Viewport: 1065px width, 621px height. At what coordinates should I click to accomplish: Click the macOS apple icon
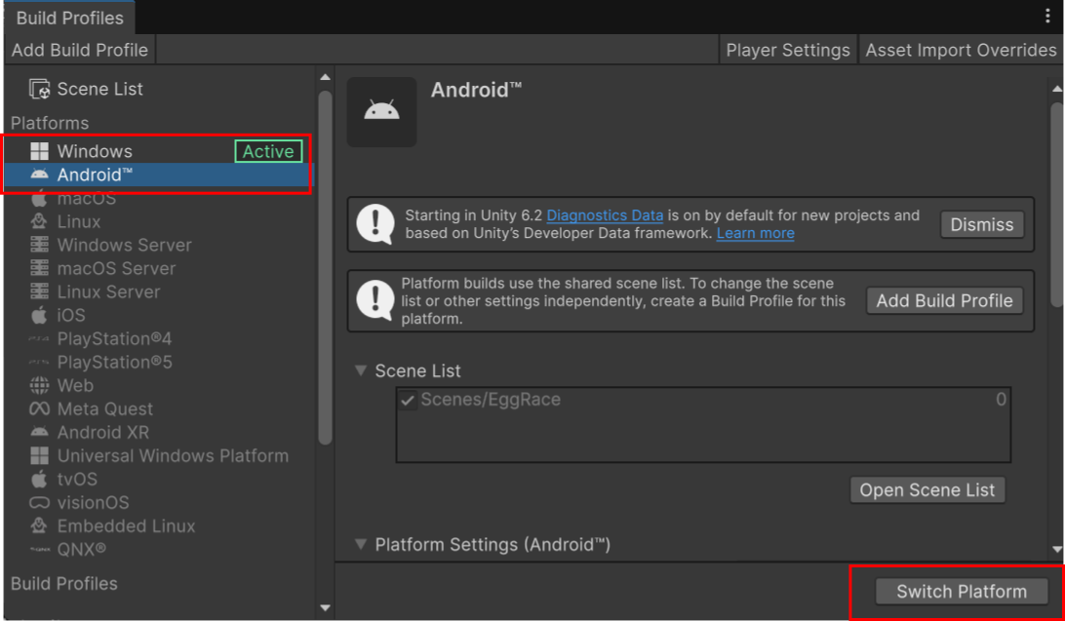point(39,198)
